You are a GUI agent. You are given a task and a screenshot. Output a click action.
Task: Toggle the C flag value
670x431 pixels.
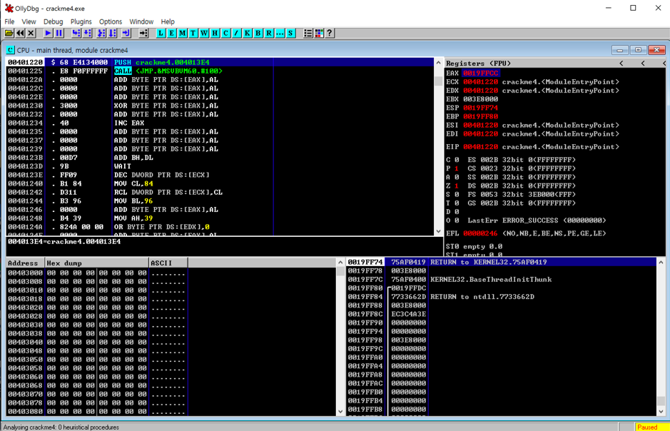457,160
